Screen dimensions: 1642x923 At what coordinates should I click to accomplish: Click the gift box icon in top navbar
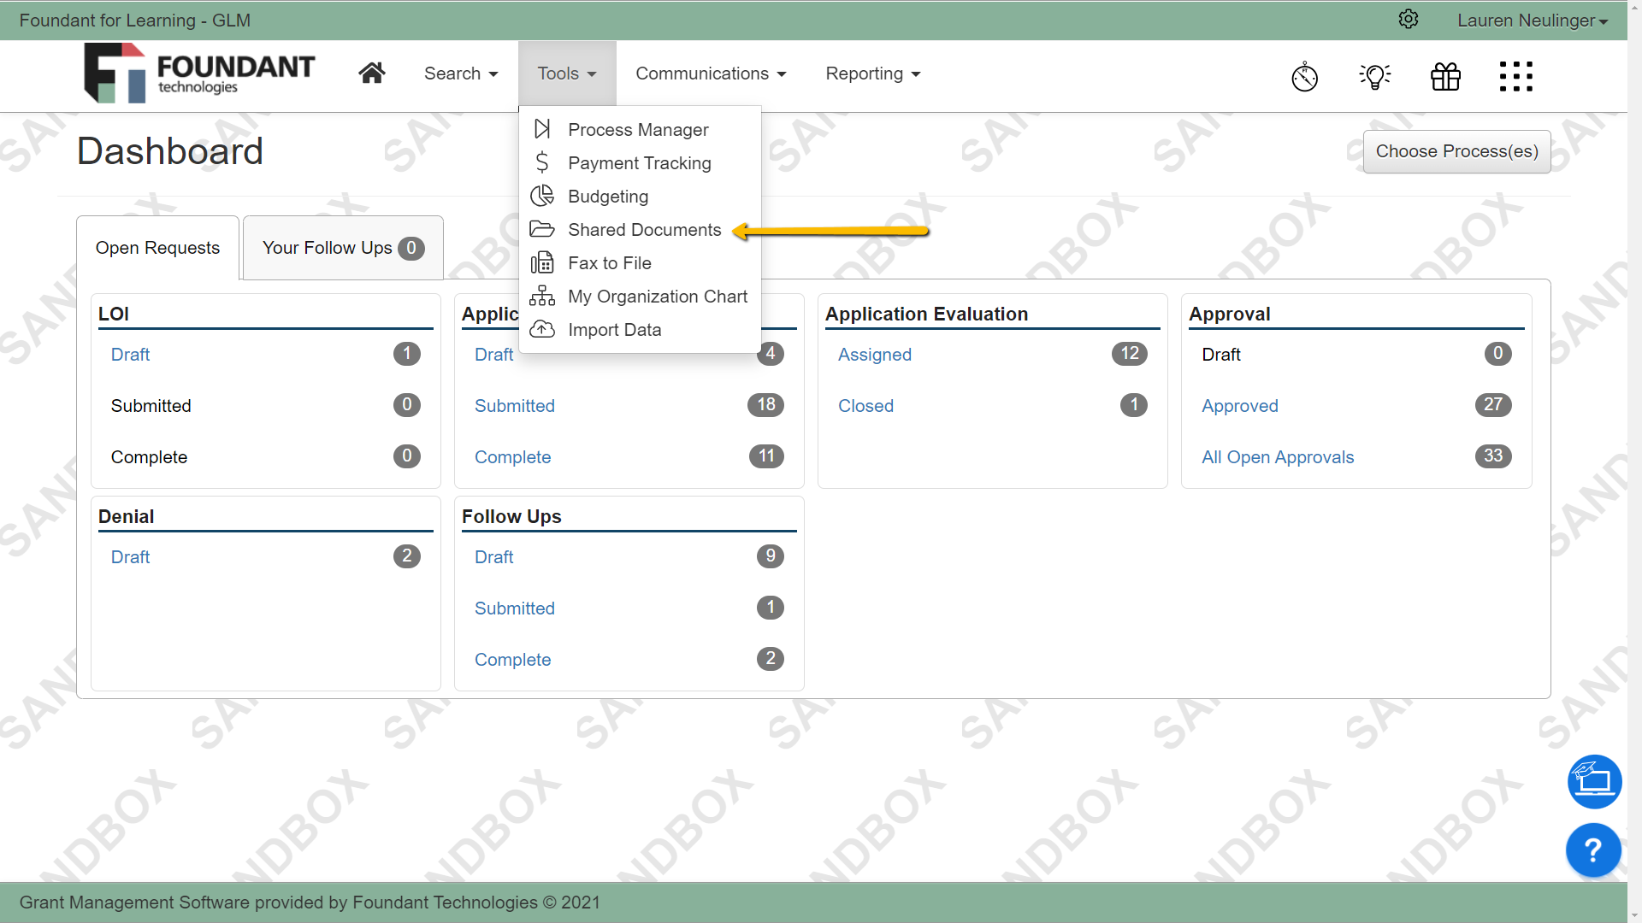[x=1446, y=75]
